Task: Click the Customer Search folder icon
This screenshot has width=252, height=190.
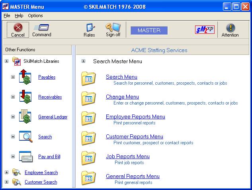Action: (x=17, y=182)
